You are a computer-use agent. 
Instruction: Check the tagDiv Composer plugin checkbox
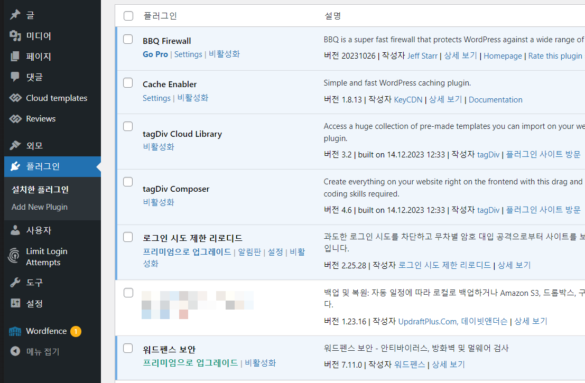(128, 182)
